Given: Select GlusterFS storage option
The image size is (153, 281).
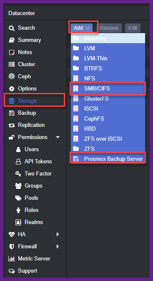Looking at the screenshot, I should pos(108,98).
